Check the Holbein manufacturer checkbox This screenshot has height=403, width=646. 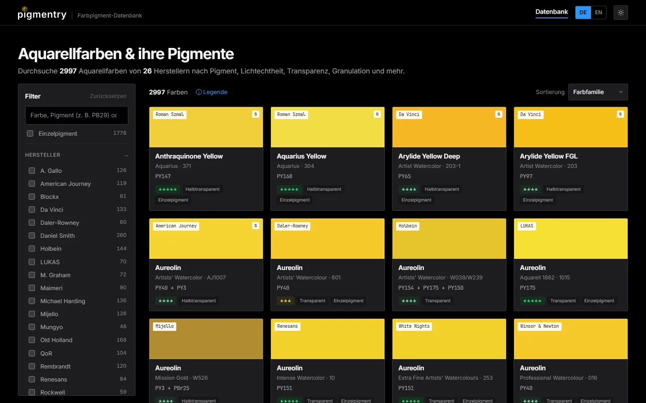coord(32,249)
